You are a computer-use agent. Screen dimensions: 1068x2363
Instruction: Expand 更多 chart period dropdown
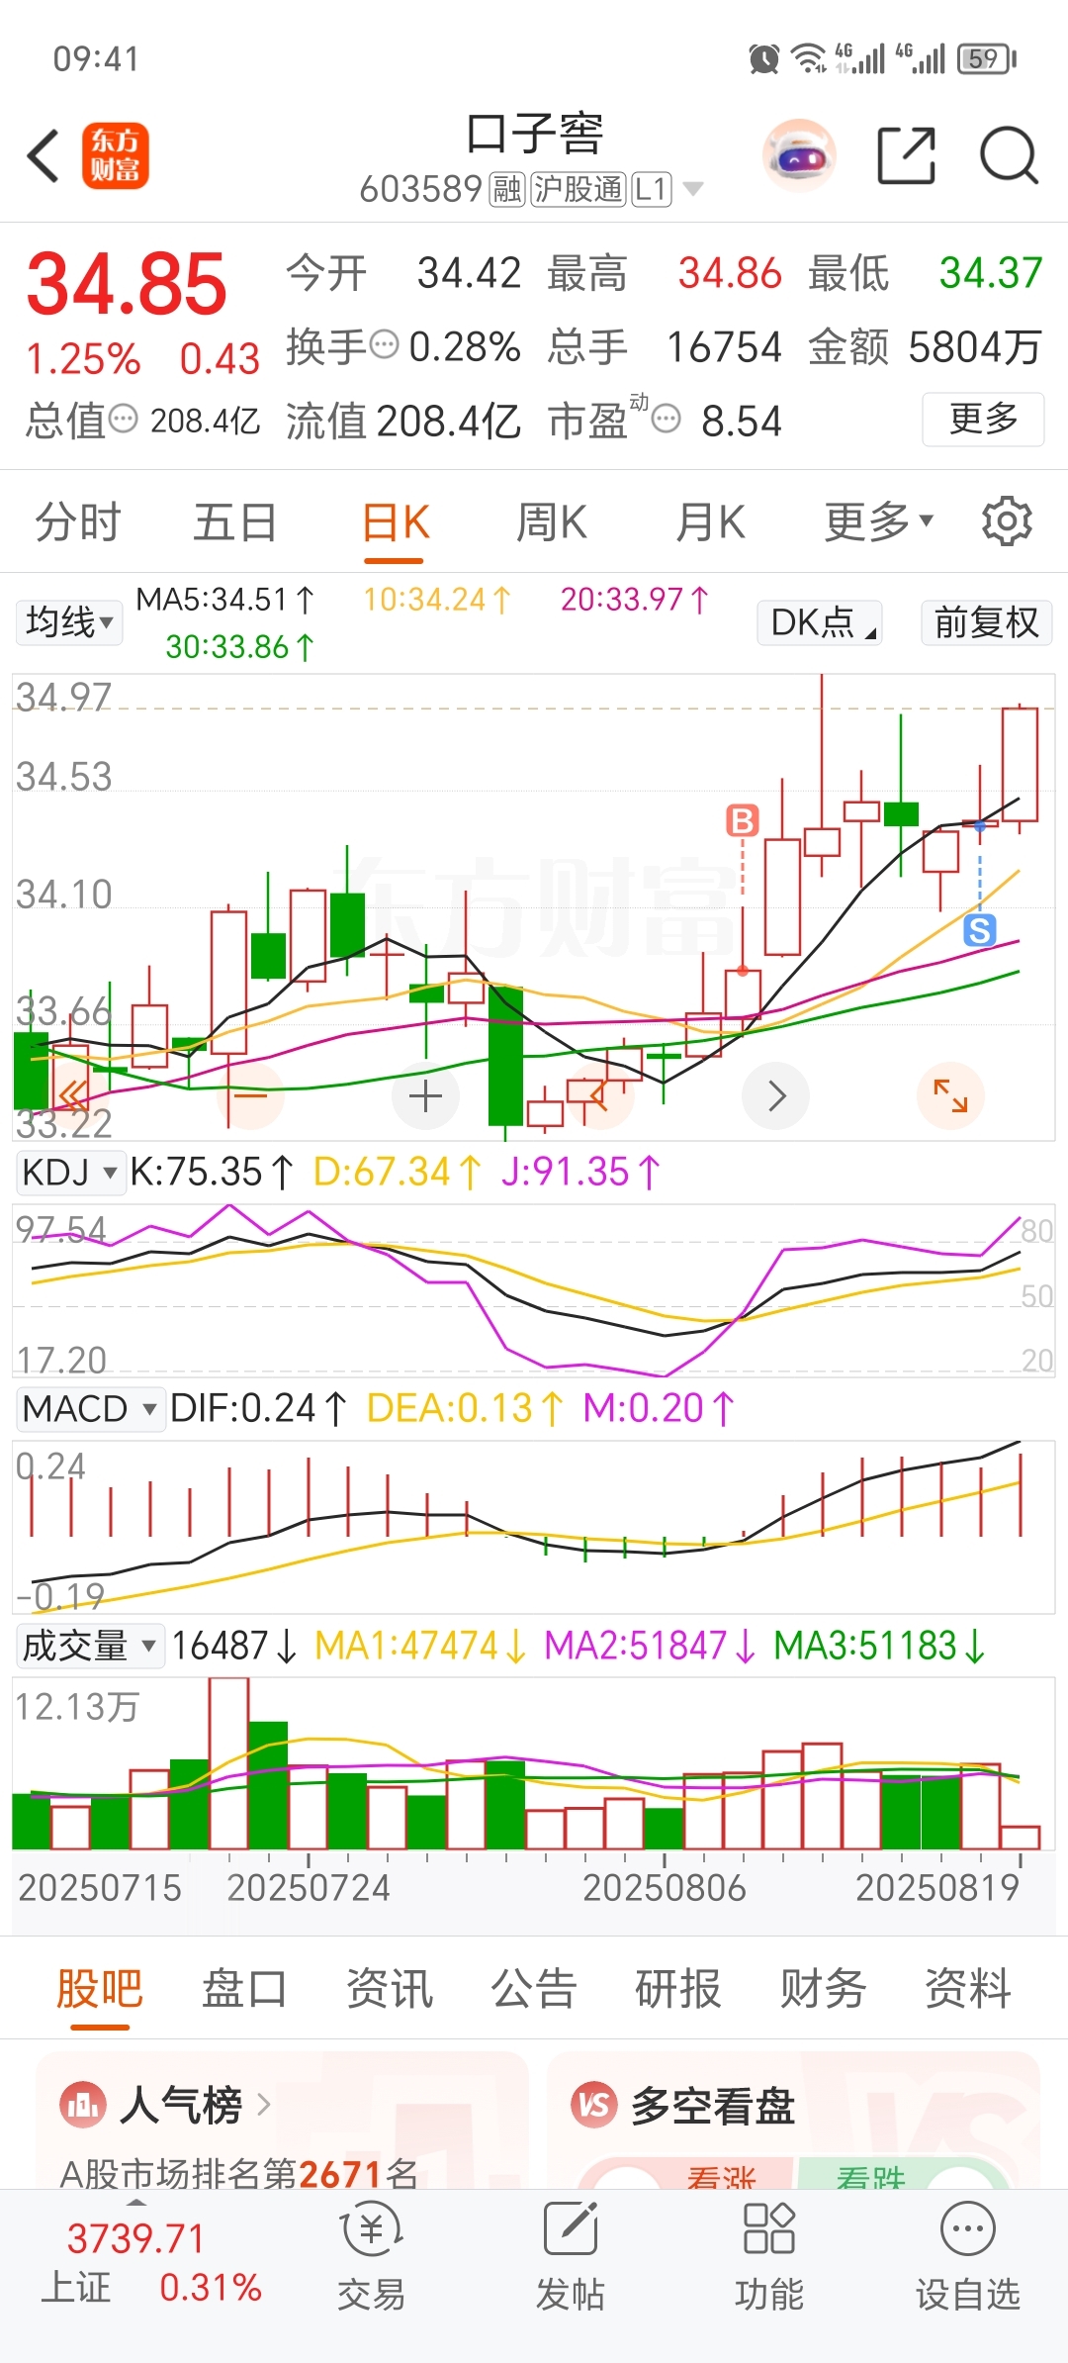[x=879, y=521]
